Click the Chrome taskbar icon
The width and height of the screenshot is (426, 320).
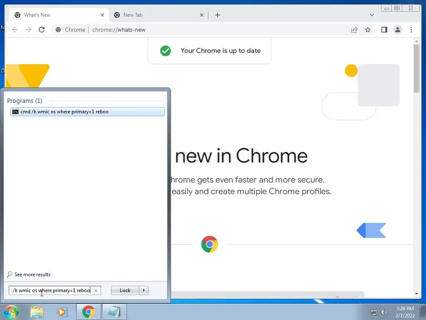tap(89, 312)
